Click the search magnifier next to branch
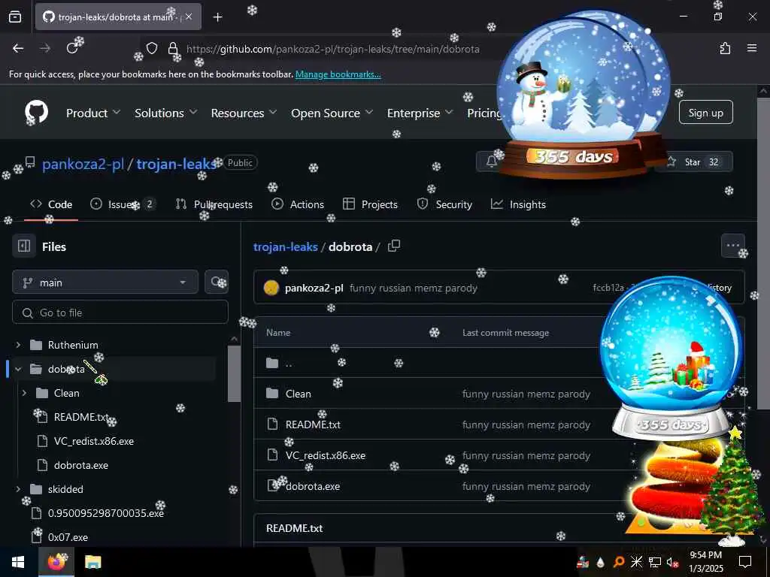770x577 pixels. 217,282
